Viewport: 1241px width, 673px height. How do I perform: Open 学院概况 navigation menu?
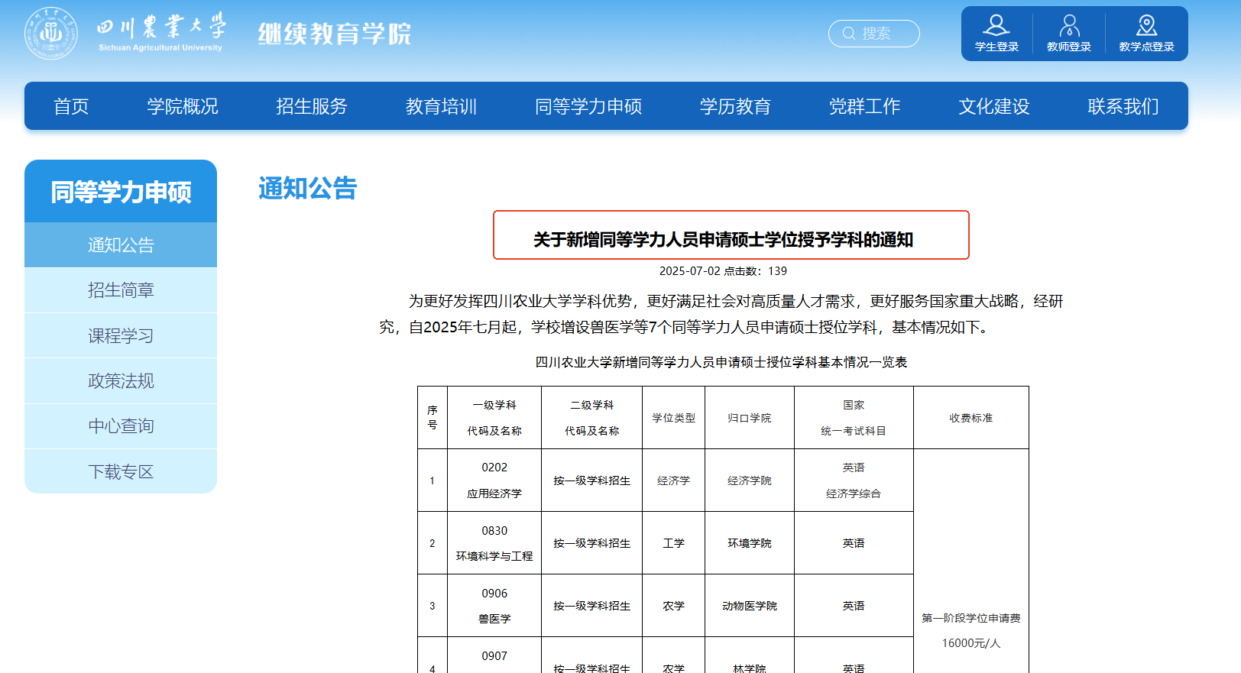pyautogui.click(x=183, y=106)
